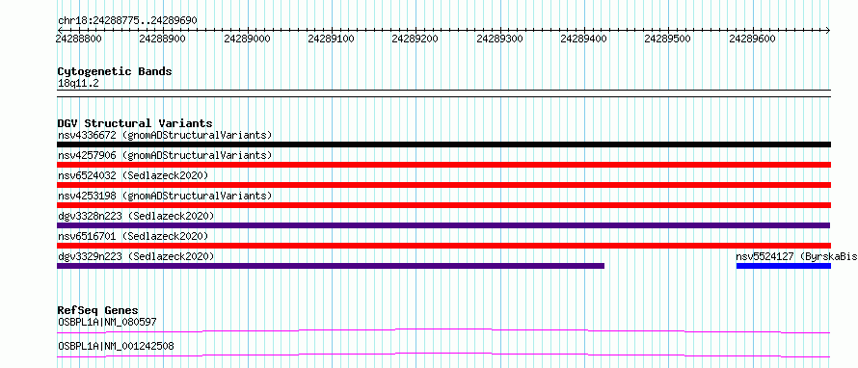This screenshot has width=858, height=368.
Task: Click ruler position 24288900
Action: coord(163,39)
